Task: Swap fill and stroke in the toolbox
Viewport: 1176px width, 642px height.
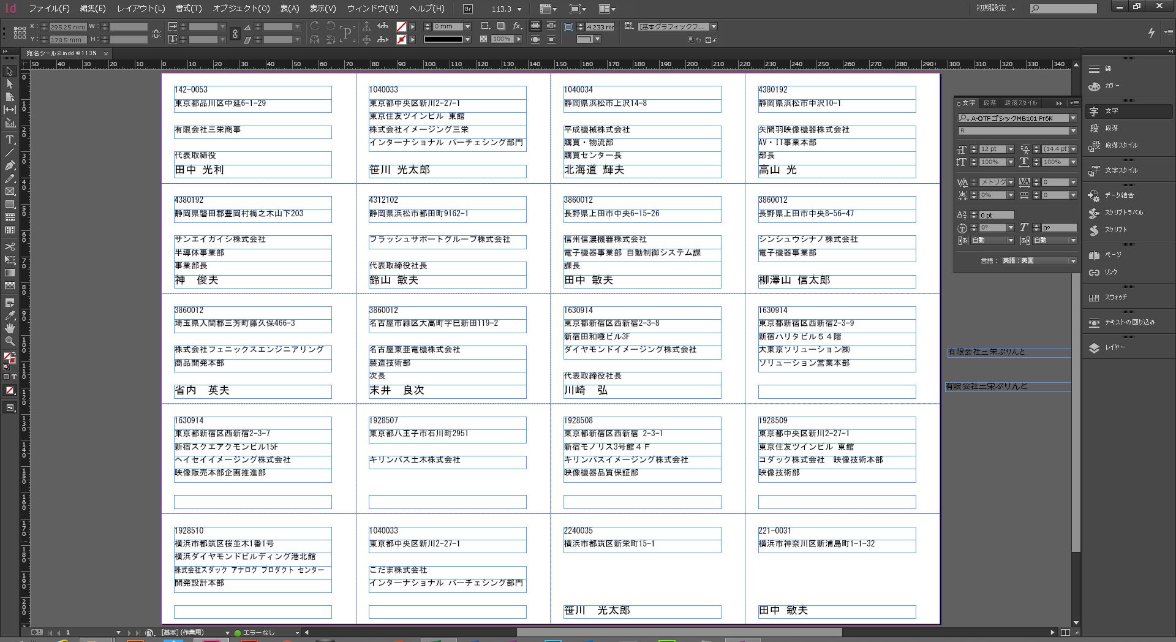Action: click(x=14, y=354)
